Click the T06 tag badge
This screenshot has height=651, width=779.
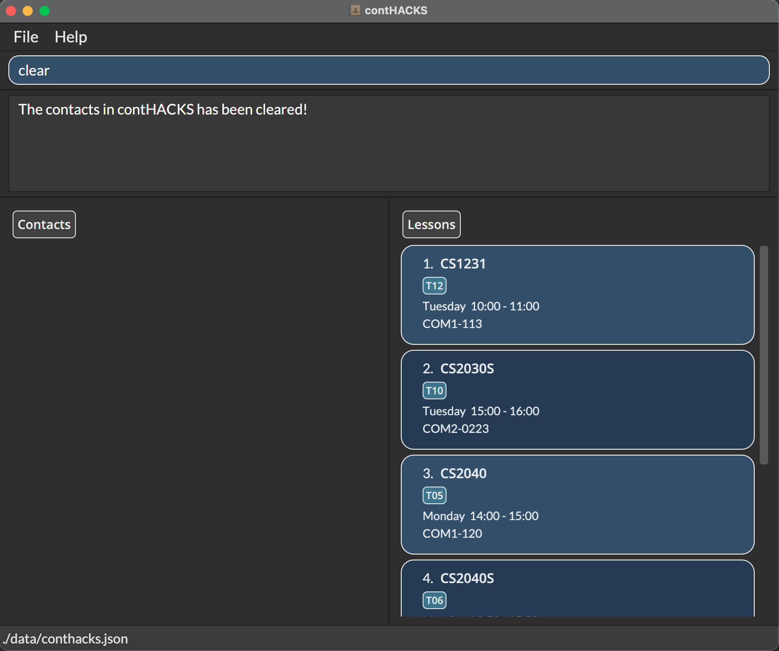(434, 600)
